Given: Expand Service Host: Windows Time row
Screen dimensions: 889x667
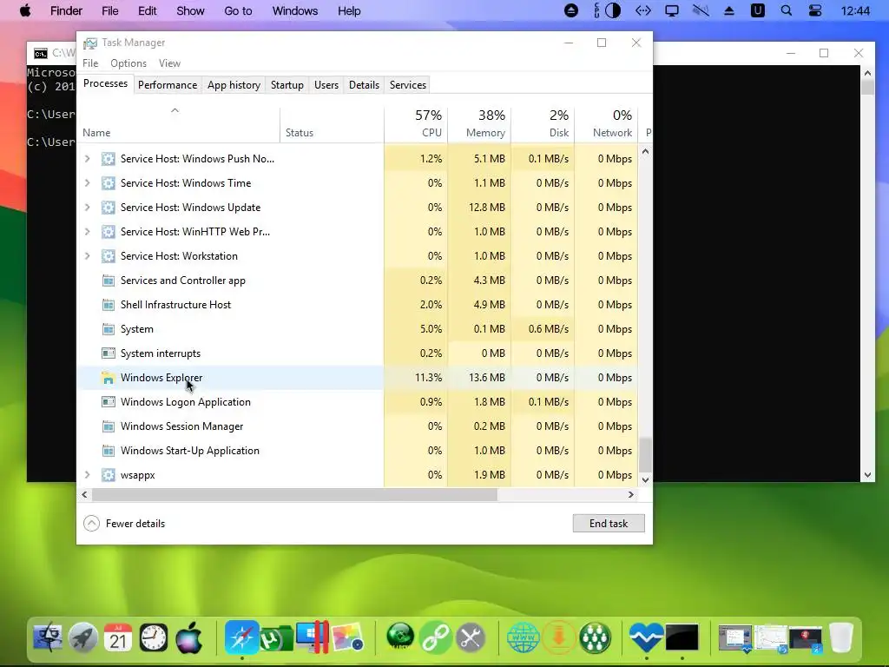Looking at the screenshot, I should click(88, 183).
